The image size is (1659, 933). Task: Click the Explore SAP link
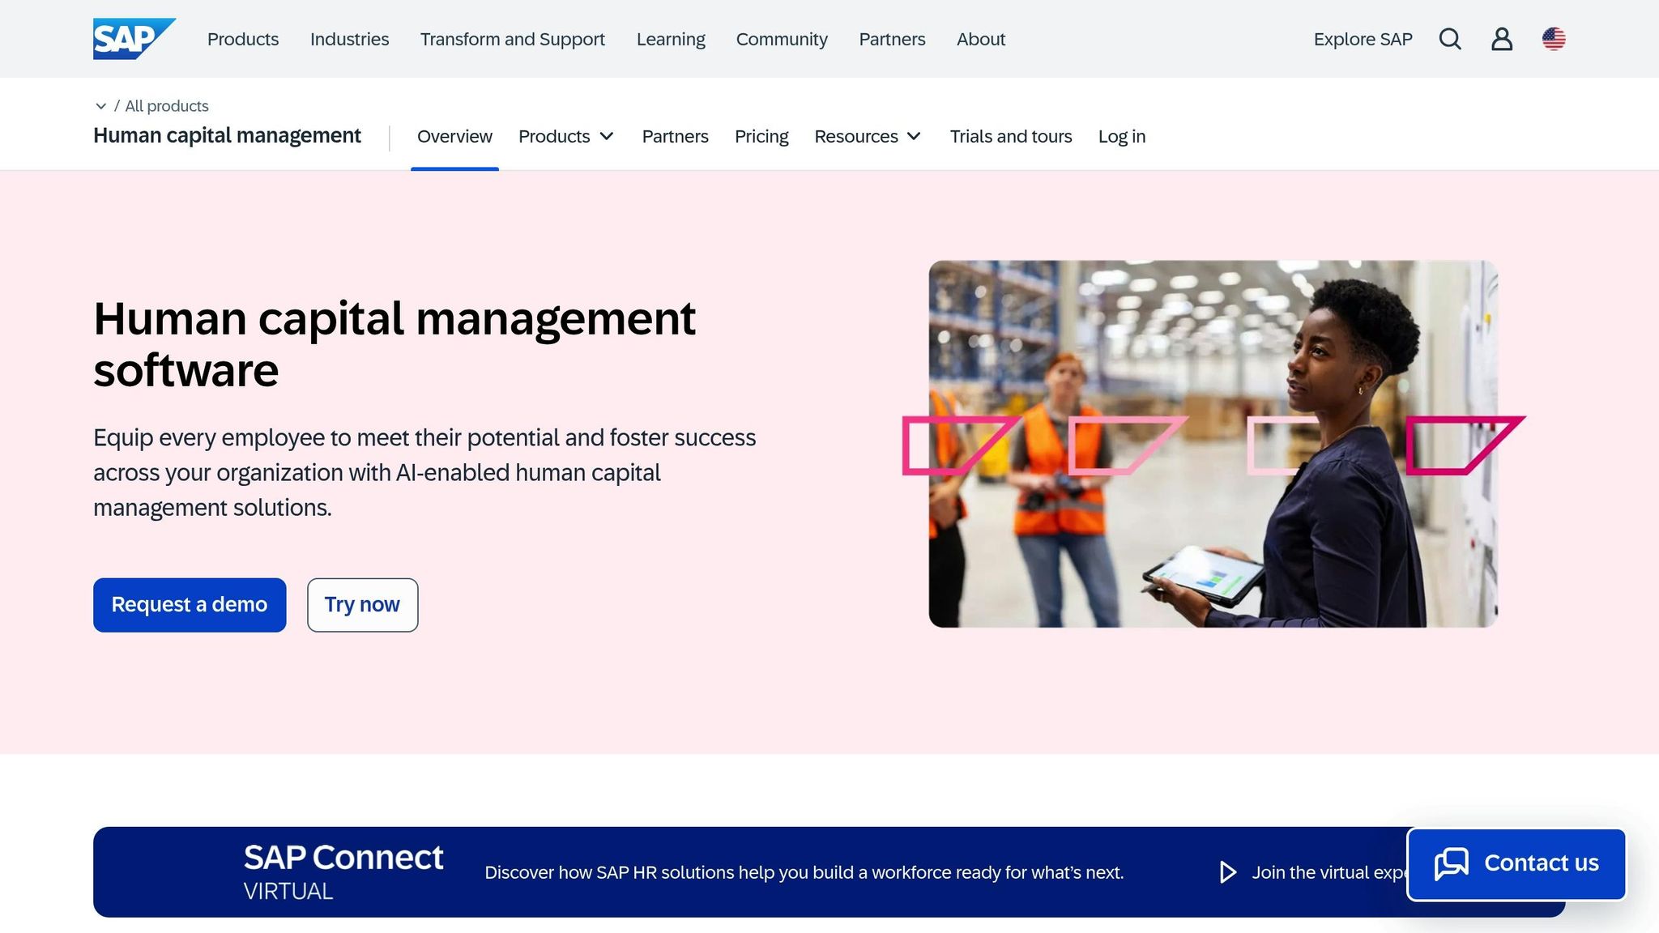[x=1363, y=39]
